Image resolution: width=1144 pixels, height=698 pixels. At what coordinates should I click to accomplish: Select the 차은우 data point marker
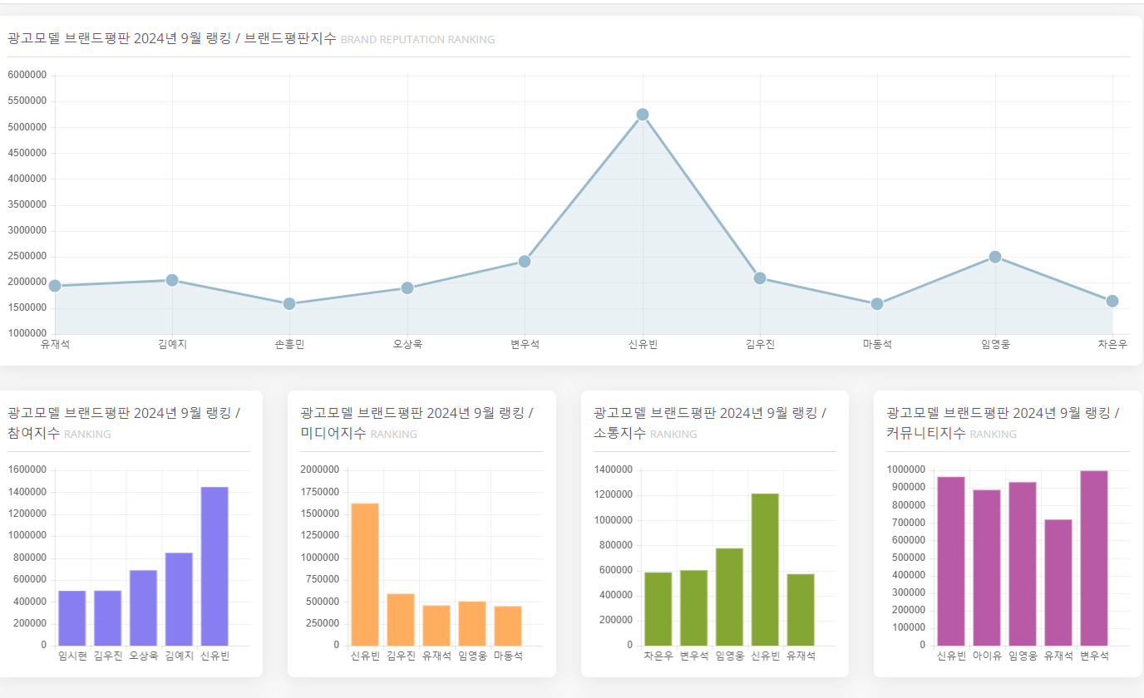point(1112,301)
